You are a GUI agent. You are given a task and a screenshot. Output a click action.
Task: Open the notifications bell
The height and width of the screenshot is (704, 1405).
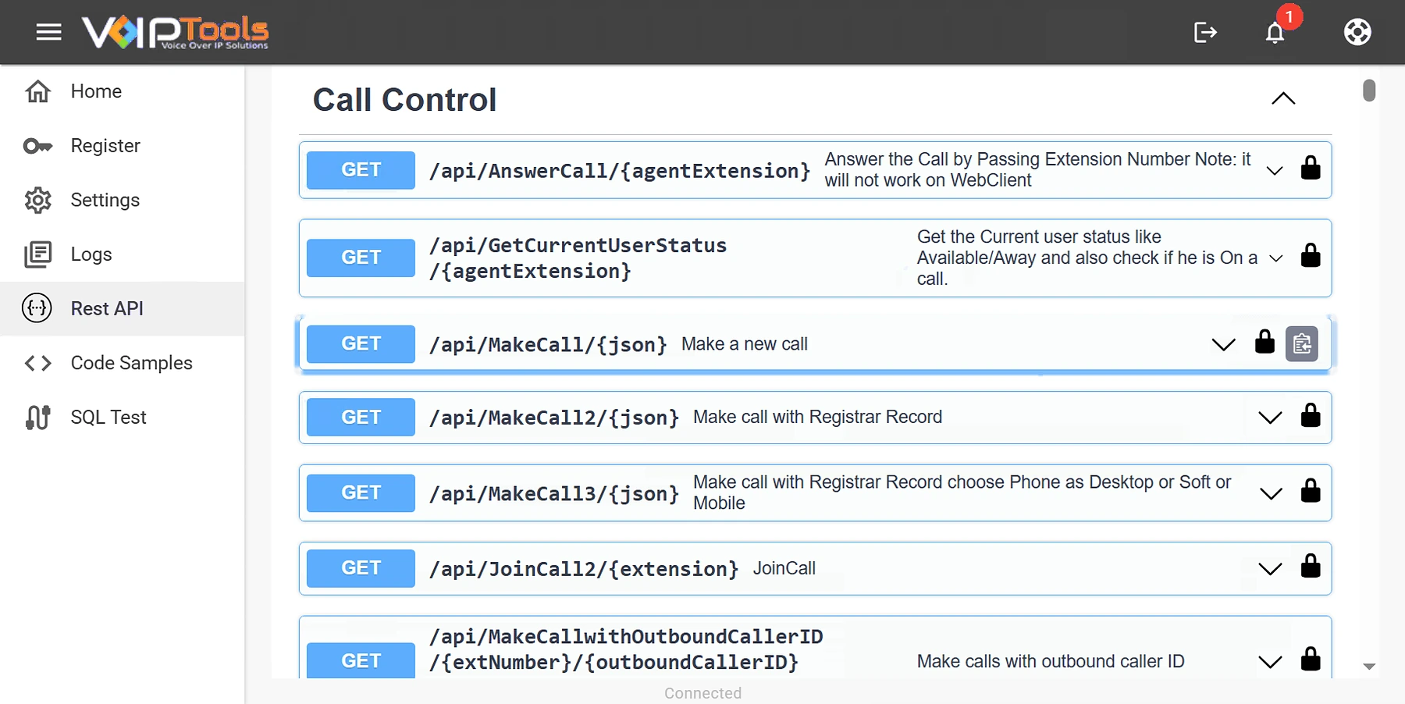pos(1275,32)
